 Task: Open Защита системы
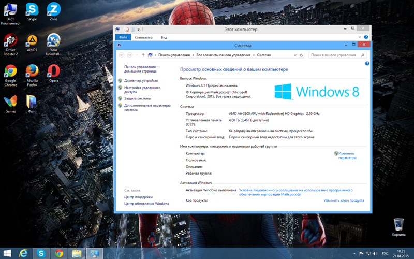tap(138, 98)
